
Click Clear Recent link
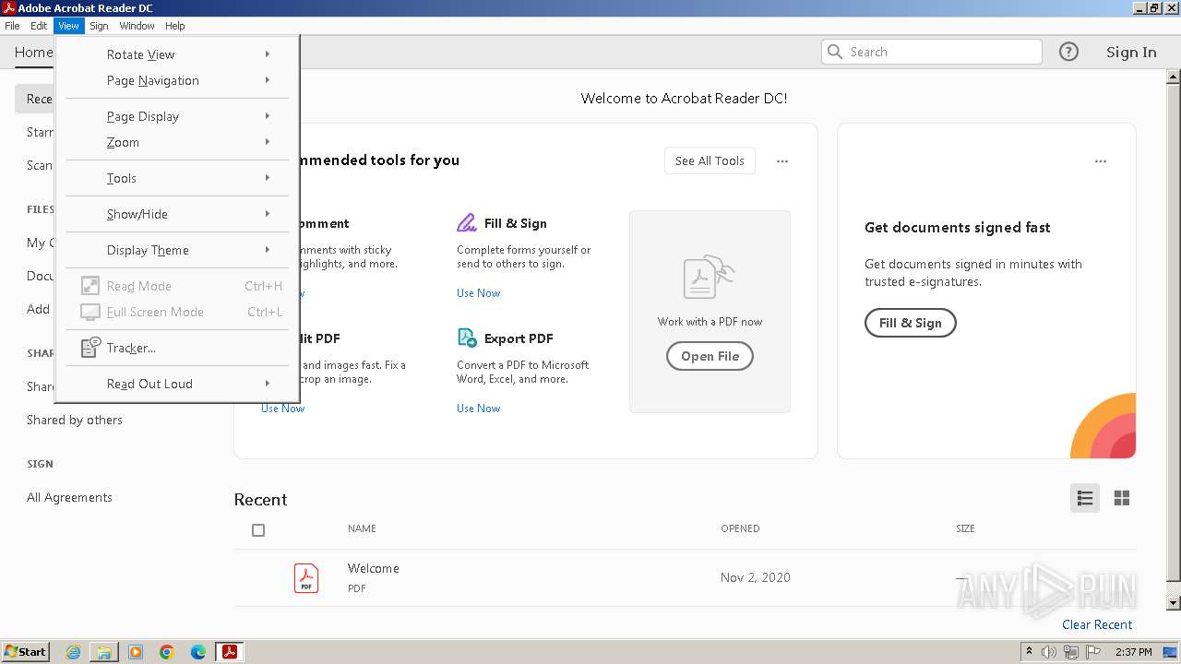tap(1097, 624)
